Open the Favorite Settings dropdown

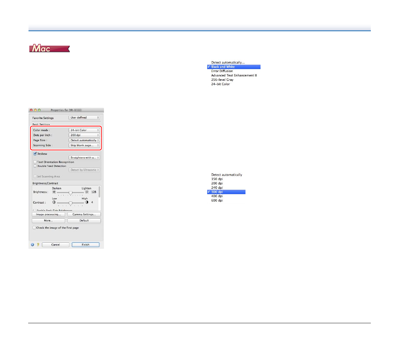tap(84, 118)
